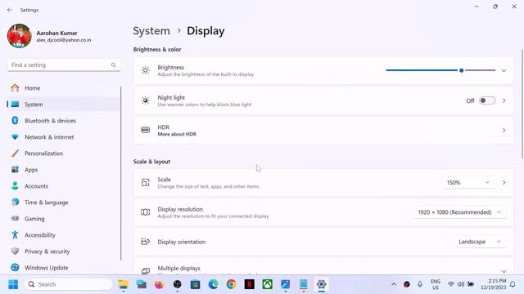Click the Accounts person icon

click(x=15, y=185)
